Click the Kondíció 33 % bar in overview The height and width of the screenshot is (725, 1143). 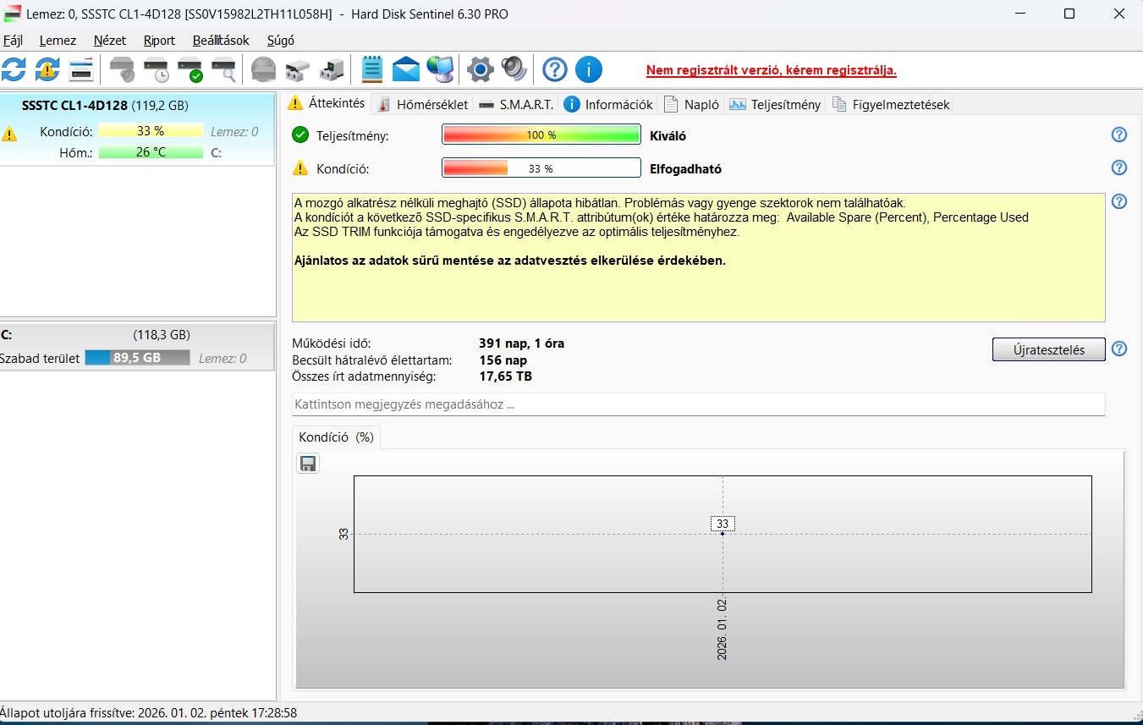[x=541, y=168]
